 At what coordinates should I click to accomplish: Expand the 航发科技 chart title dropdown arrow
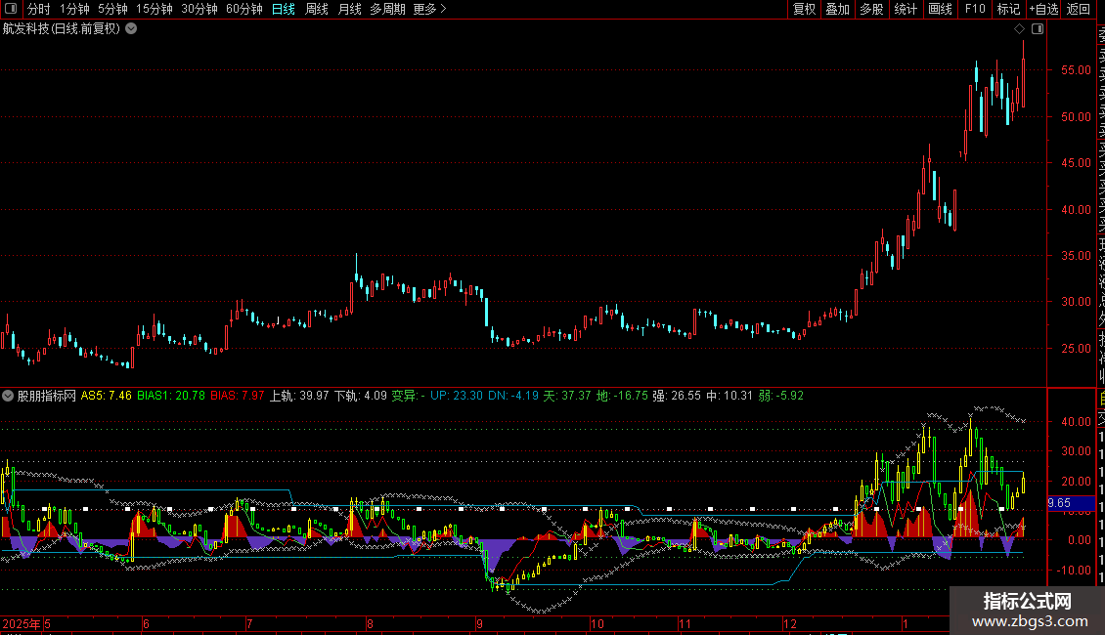click(131, 29)
